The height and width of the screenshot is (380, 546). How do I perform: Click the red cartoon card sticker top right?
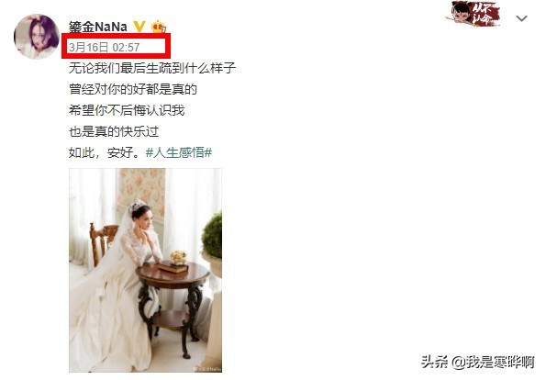pos(474,14)
